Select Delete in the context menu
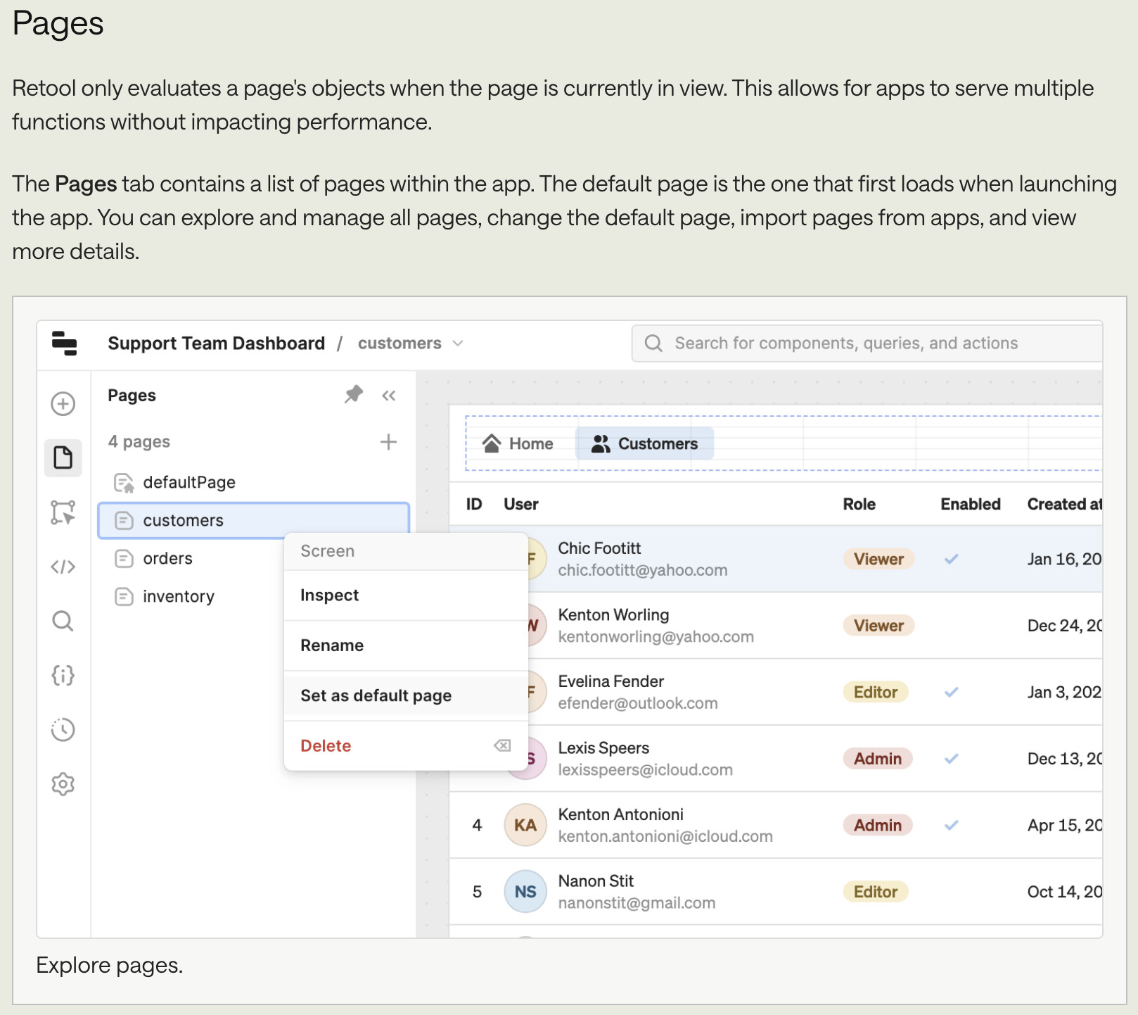The height and width of the screenshot is (1015, 1138). point(326,745)
